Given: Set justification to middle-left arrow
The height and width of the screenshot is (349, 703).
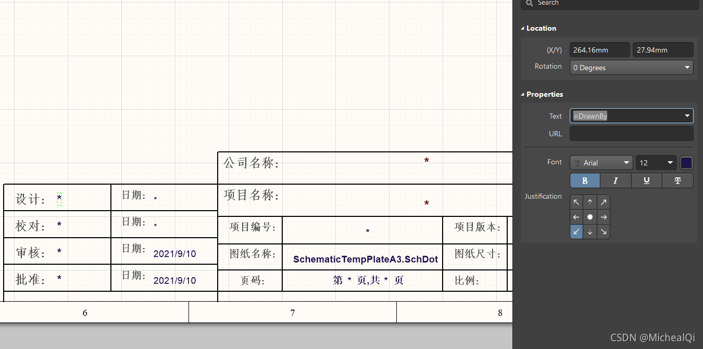Looking at the screenshot, I should click(x=576, y=217).
